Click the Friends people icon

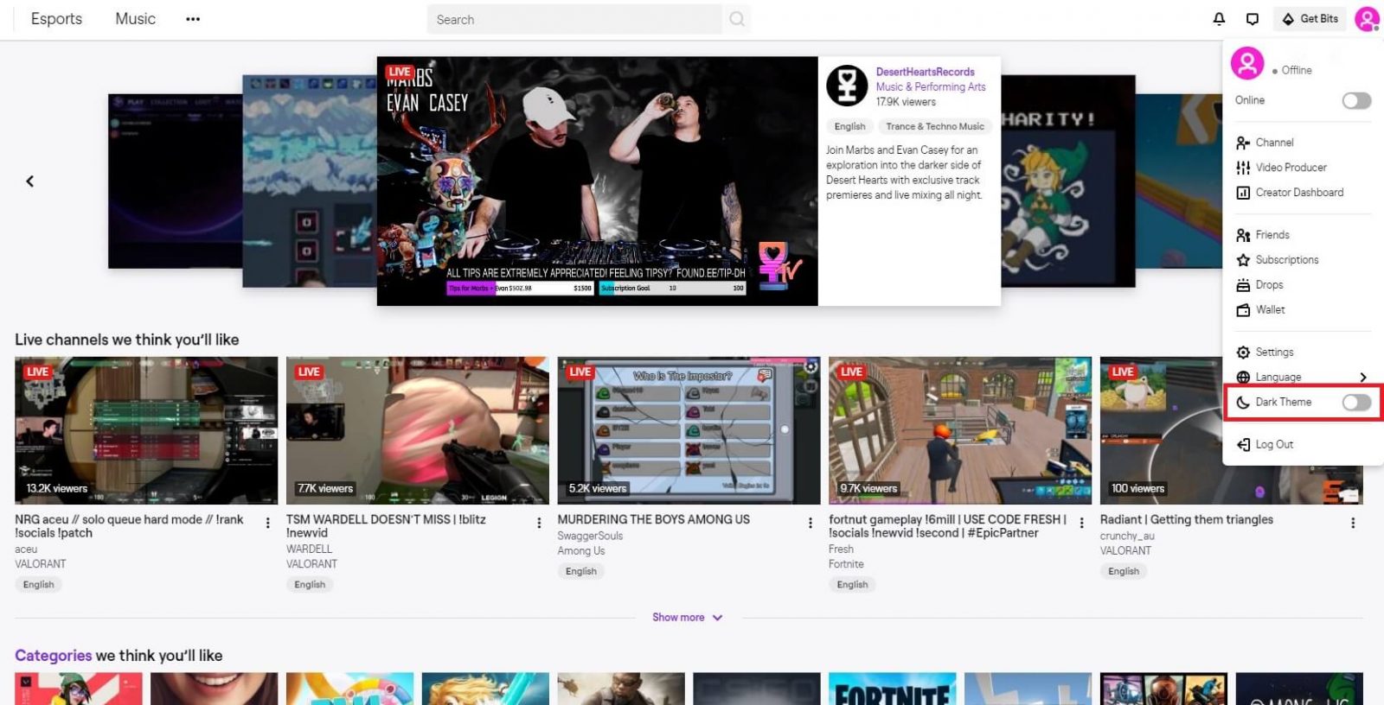[x=1243, y=235]
